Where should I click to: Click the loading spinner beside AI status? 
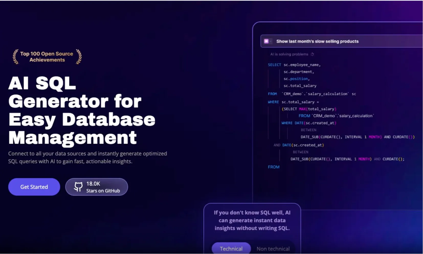[312, 54]
